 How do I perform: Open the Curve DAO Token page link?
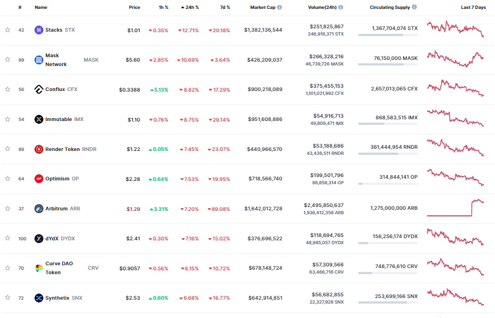59,268
